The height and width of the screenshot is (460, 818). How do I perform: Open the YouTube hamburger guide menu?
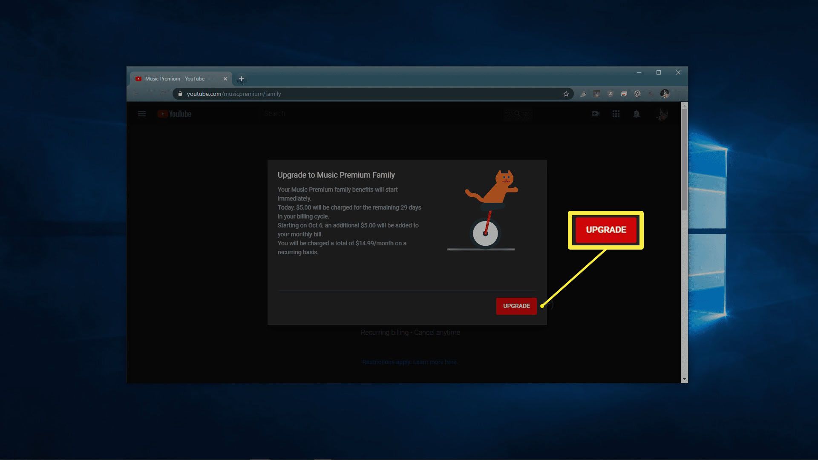pyautogui.click(x=142, y=114)
